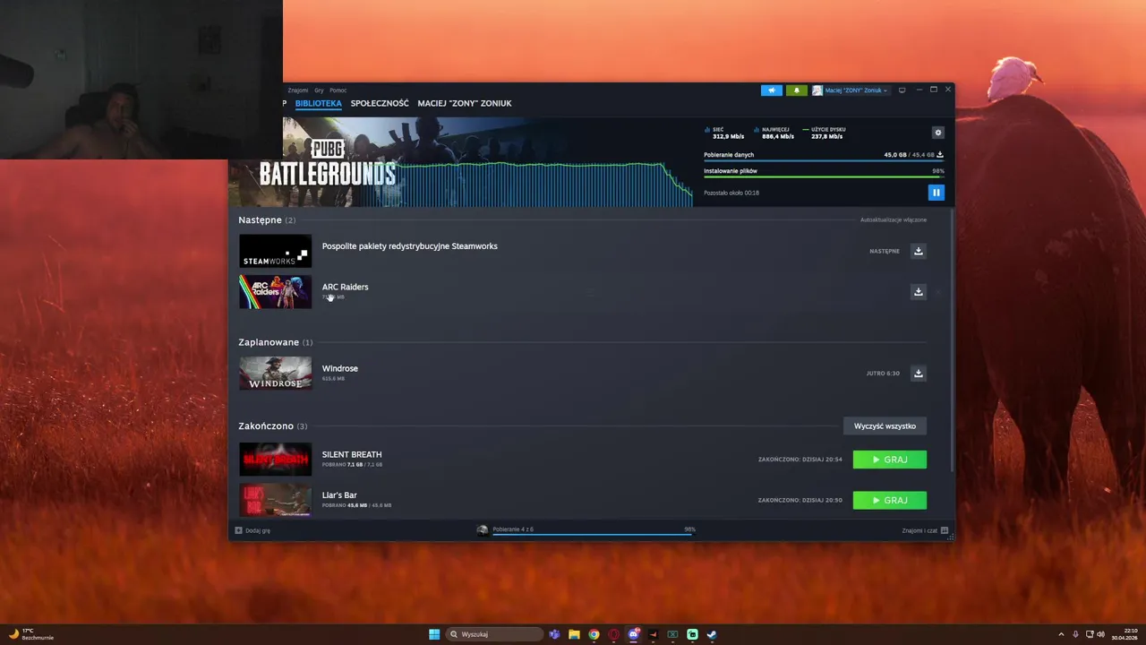Image resolution: width=1146 pixels, height=645 pixels.
Task: Expand the Maciej "ZONY" Zoniuk account dropdown
Action: coord(851,90)
